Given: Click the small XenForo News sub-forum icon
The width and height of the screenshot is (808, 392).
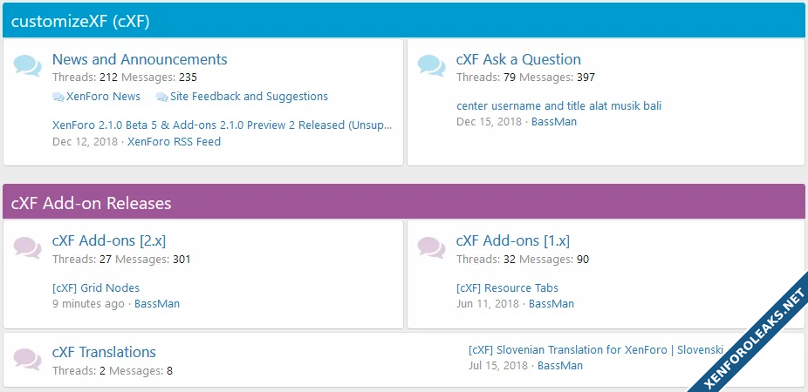Looking at the screenshot, I should click(x=58, y=98).
